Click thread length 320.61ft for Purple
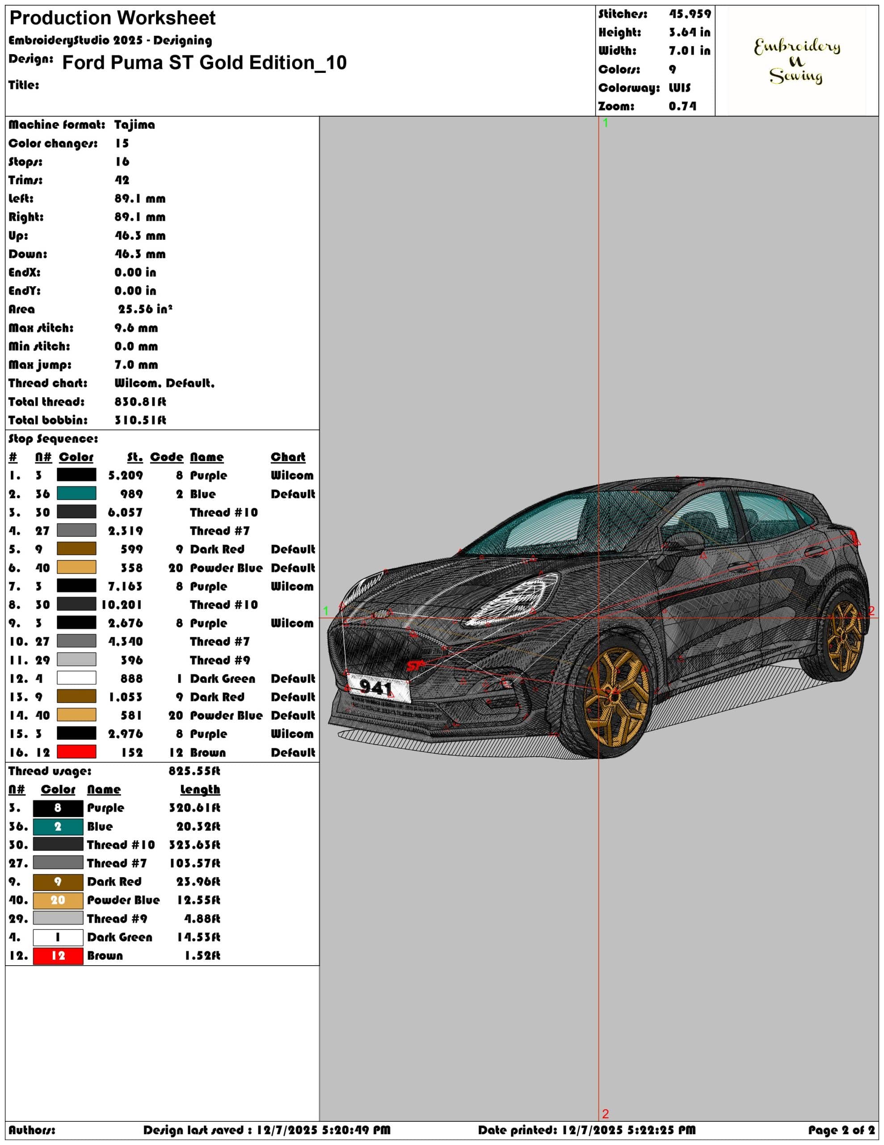Viewport: 884px width, 1145px height. (194, 808)
